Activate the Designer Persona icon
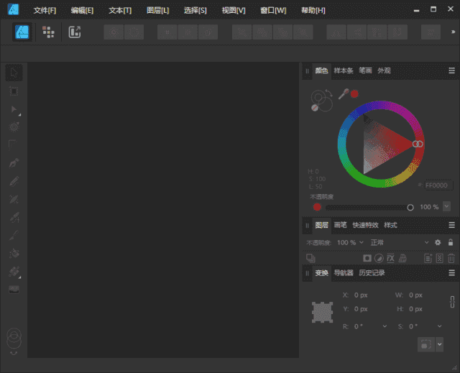 point(22,32)
